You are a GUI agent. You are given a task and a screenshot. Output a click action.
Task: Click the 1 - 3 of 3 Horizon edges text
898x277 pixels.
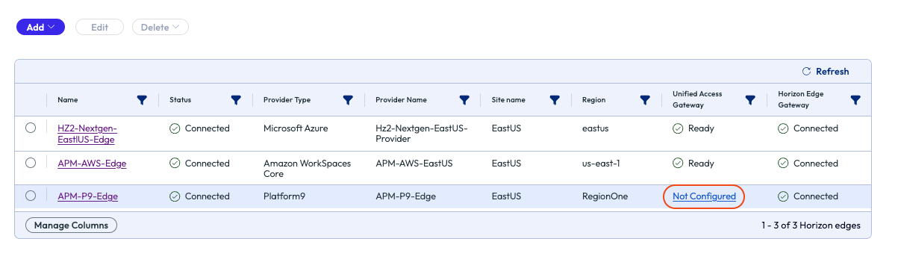[x=811, y=225]
